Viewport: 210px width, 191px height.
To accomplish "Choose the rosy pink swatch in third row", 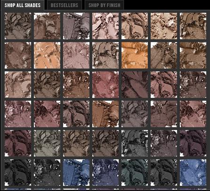I will [105, 85].
